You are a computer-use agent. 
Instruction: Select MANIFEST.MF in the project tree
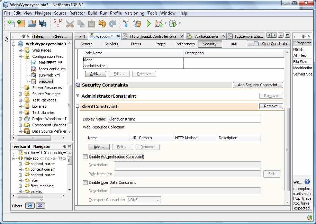tap(51, 63)
